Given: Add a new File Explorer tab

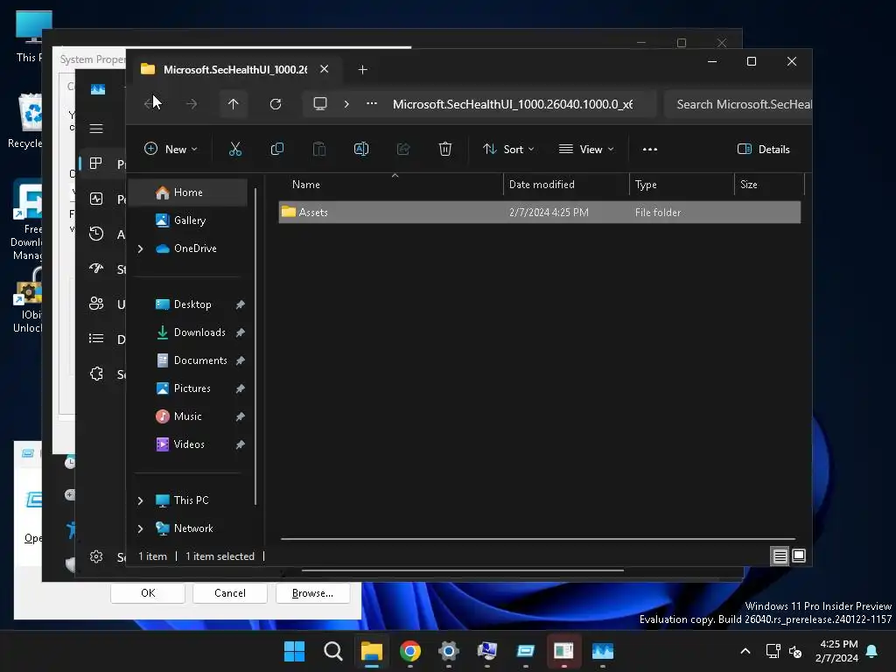Looking at the screenshot, I should click(x=362, y=70).
